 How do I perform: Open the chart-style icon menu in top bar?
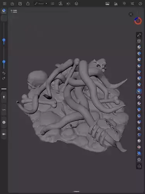[116, 3]
